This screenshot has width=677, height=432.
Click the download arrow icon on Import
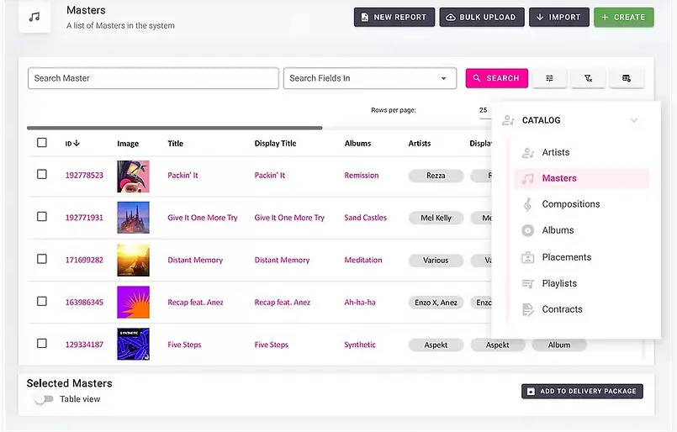tap(540, 18)
